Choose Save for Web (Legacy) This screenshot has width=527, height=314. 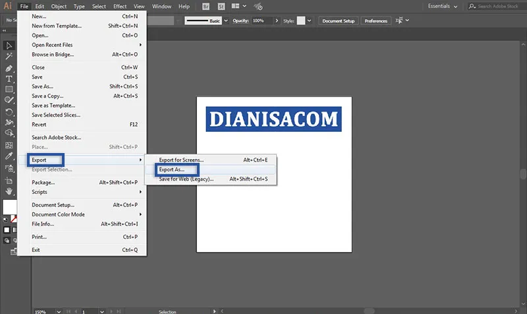211,179
